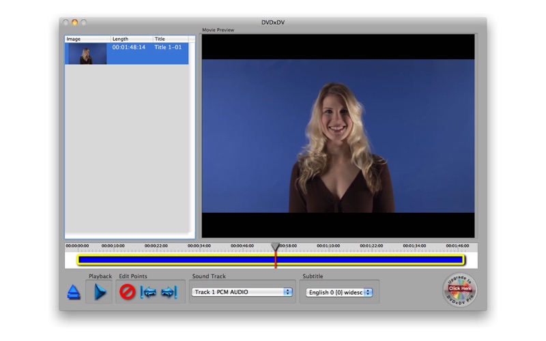
Task: Set the in-point with left arrow icon
Action: coord(149,292)
